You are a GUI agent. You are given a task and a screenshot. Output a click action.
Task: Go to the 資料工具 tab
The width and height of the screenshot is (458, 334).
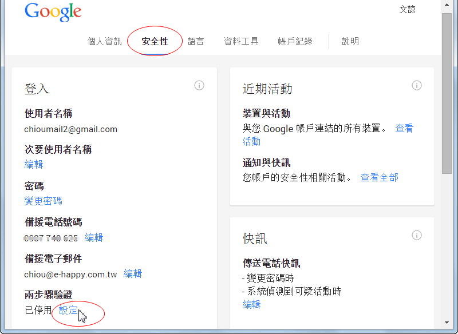point(241,41)
